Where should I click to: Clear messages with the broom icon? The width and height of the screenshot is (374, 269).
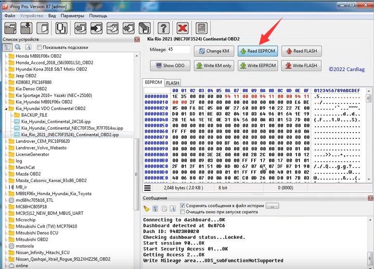pos(146,209)
